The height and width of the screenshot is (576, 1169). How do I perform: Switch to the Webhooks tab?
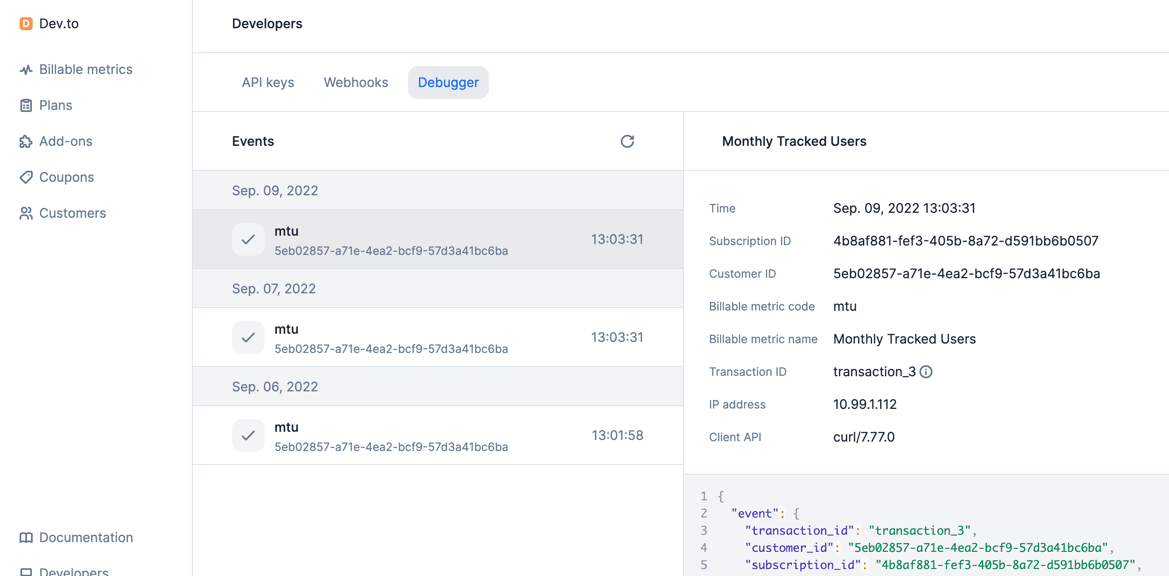356,82
